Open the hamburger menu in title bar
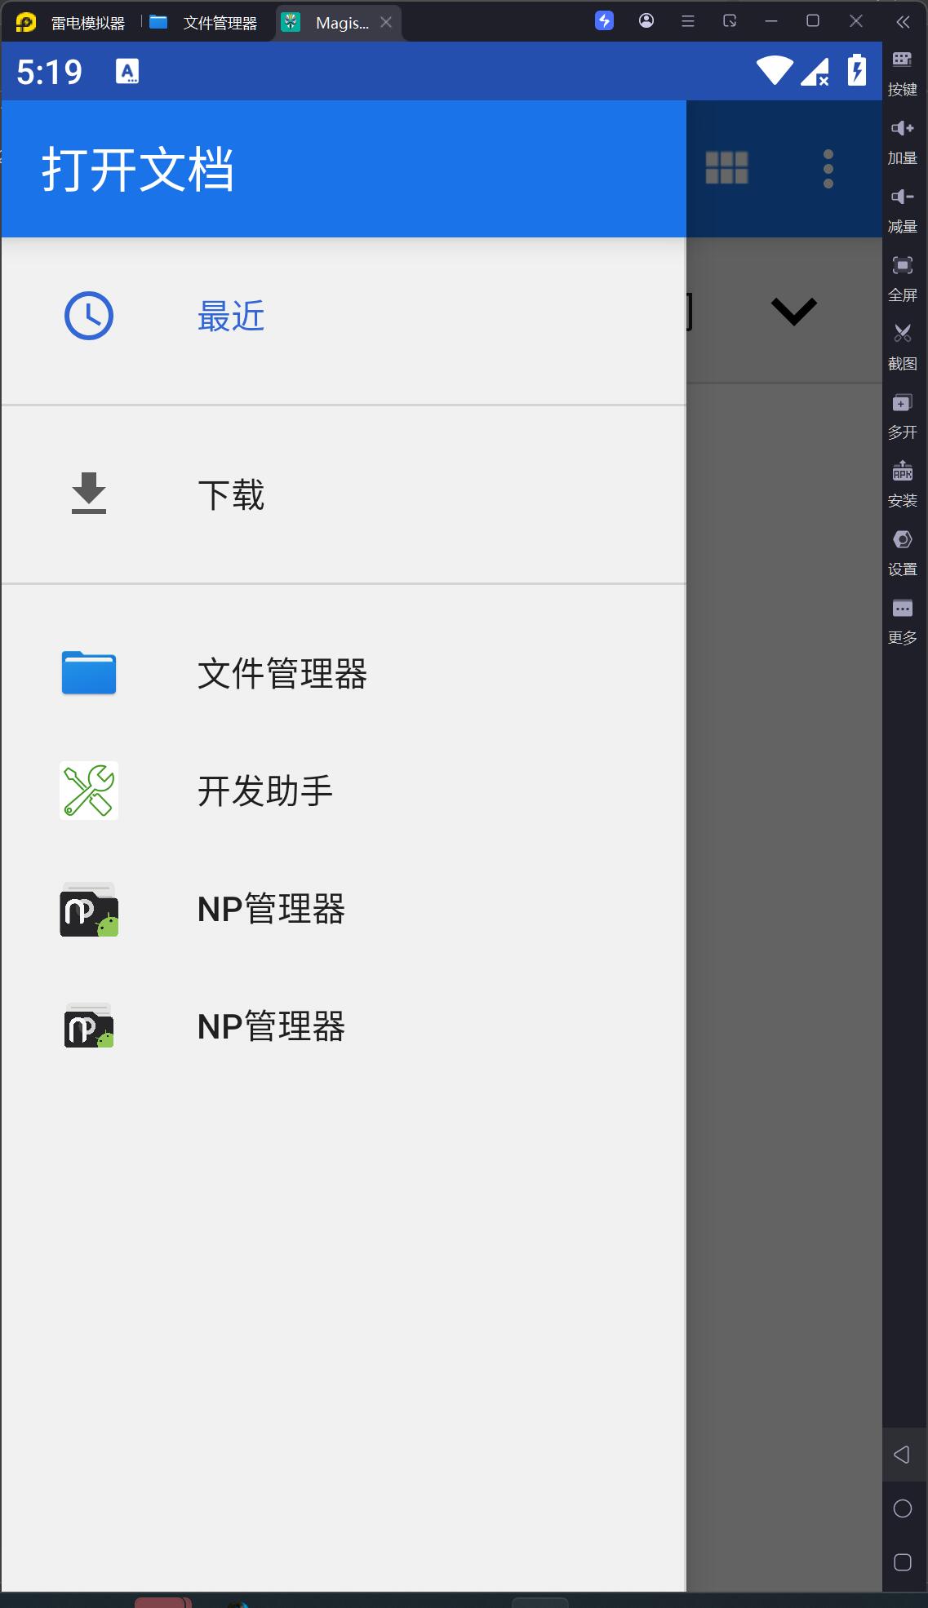 [688, 21]
